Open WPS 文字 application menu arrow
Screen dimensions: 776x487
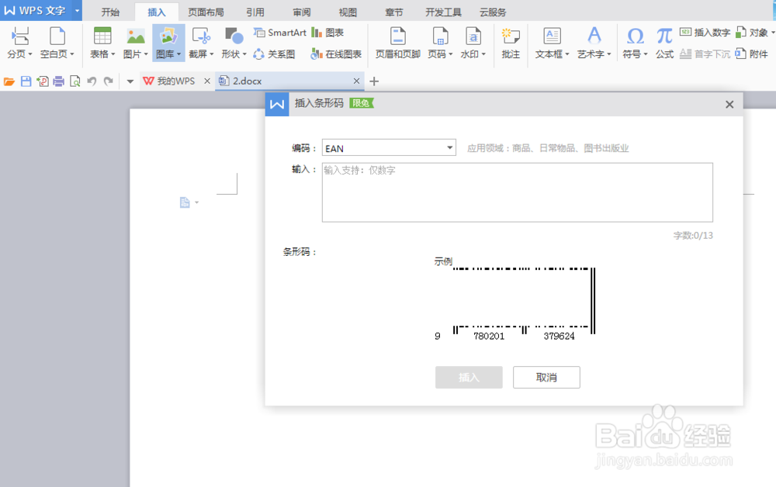click(77, 10)
